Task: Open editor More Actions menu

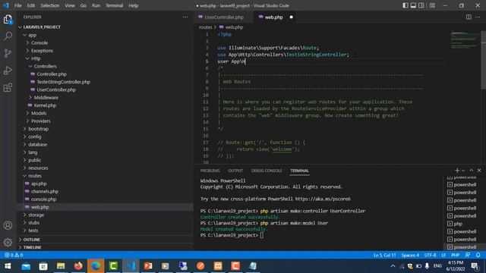Action: 478,17
